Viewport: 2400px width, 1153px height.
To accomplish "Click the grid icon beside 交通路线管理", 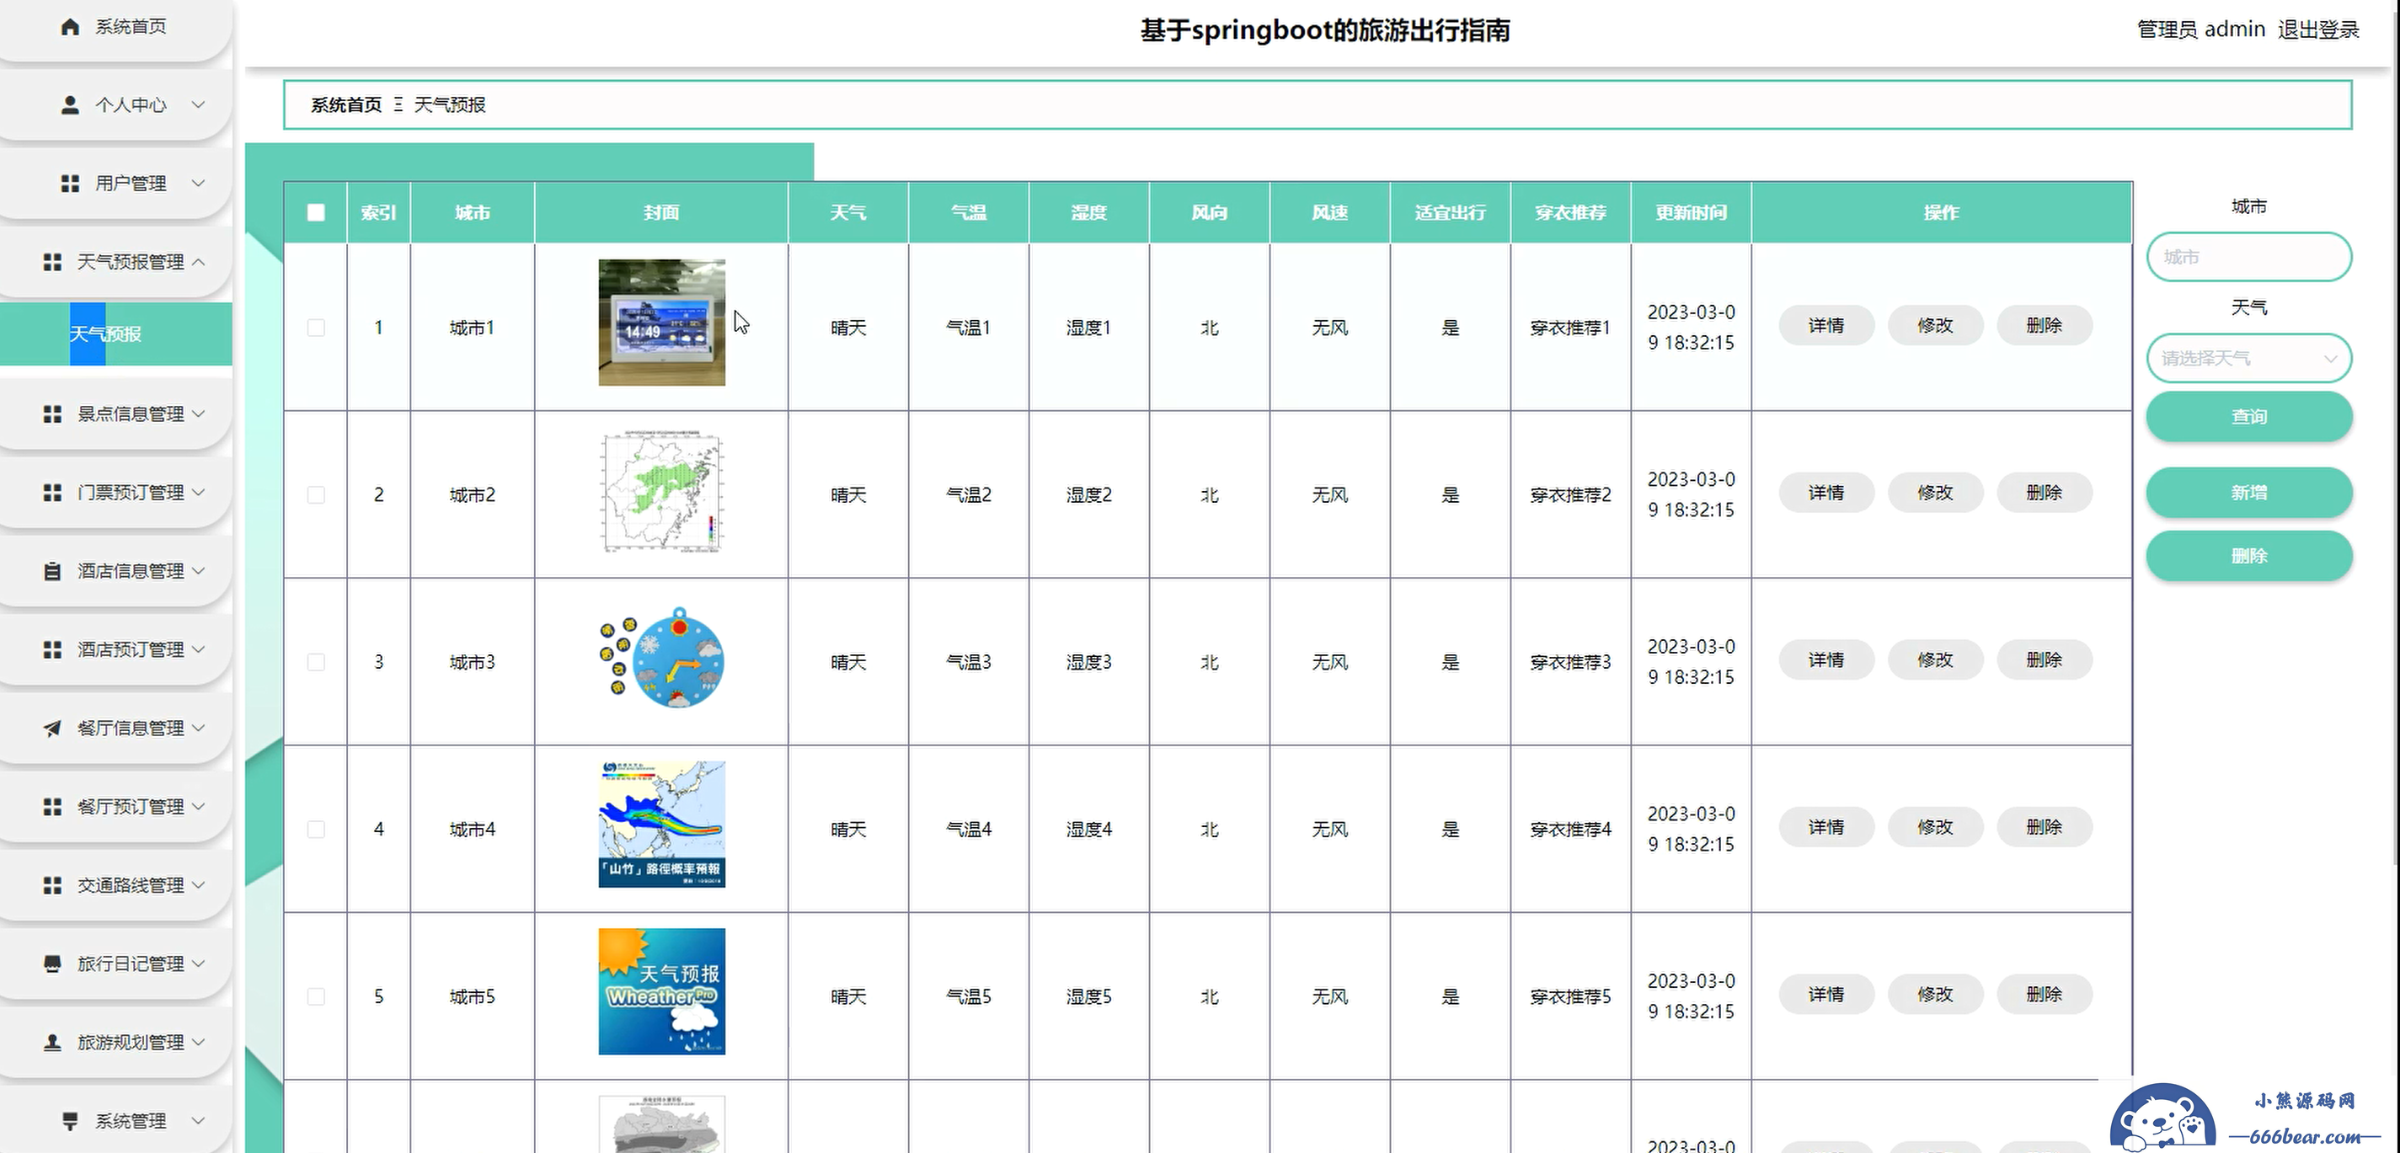I will [52, 885].
